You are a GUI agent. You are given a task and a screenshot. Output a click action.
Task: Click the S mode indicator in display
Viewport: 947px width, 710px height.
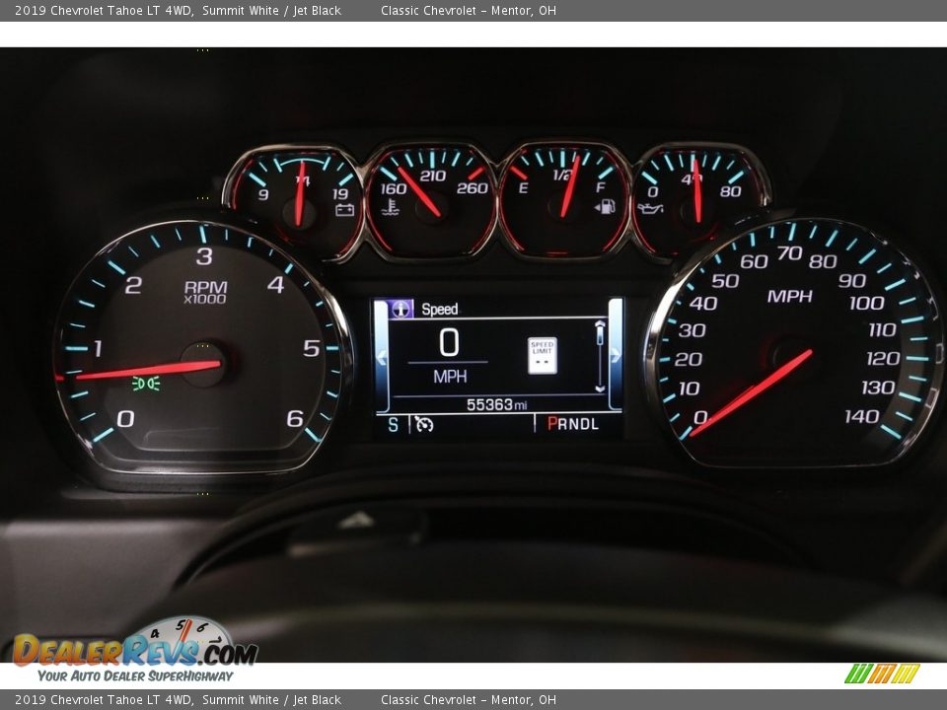(x=394, y=425)
